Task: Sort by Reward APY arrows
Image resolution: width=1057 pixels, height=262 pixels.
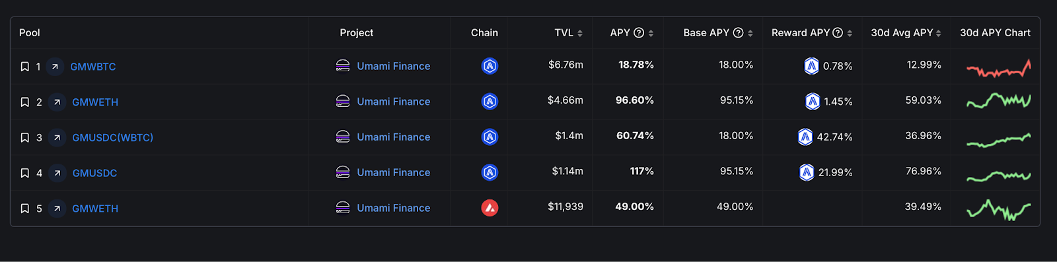Action: pyautogui.click(x=850, y=33)
